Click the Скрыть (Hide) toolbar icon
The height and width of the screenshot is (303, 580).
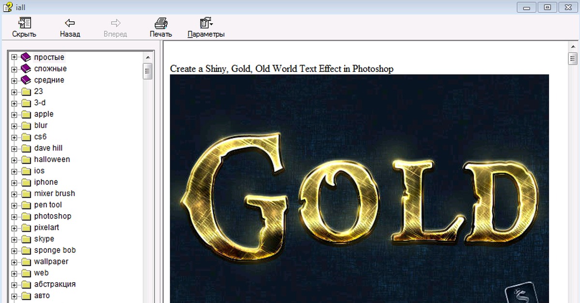(x=24, y=23)
